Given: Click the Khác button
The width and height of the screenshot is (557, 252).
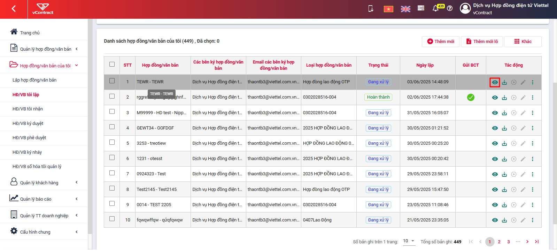Looking at the screenshot, I should 523,41.
